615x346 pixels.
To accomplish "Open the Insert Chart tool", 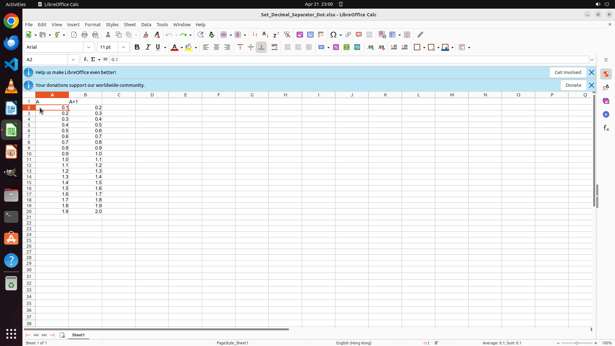I will tap(310, 35).
